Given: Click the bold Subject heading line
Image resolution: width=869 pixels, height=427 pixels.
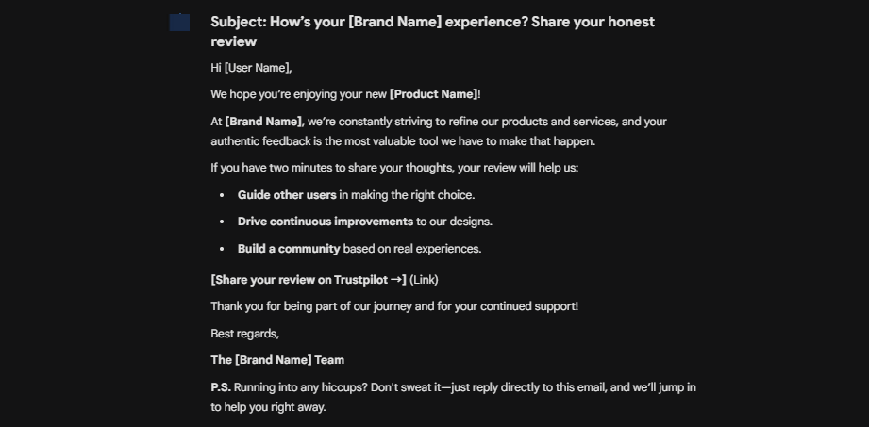Looking at the screenshot, I should point(432,22).
